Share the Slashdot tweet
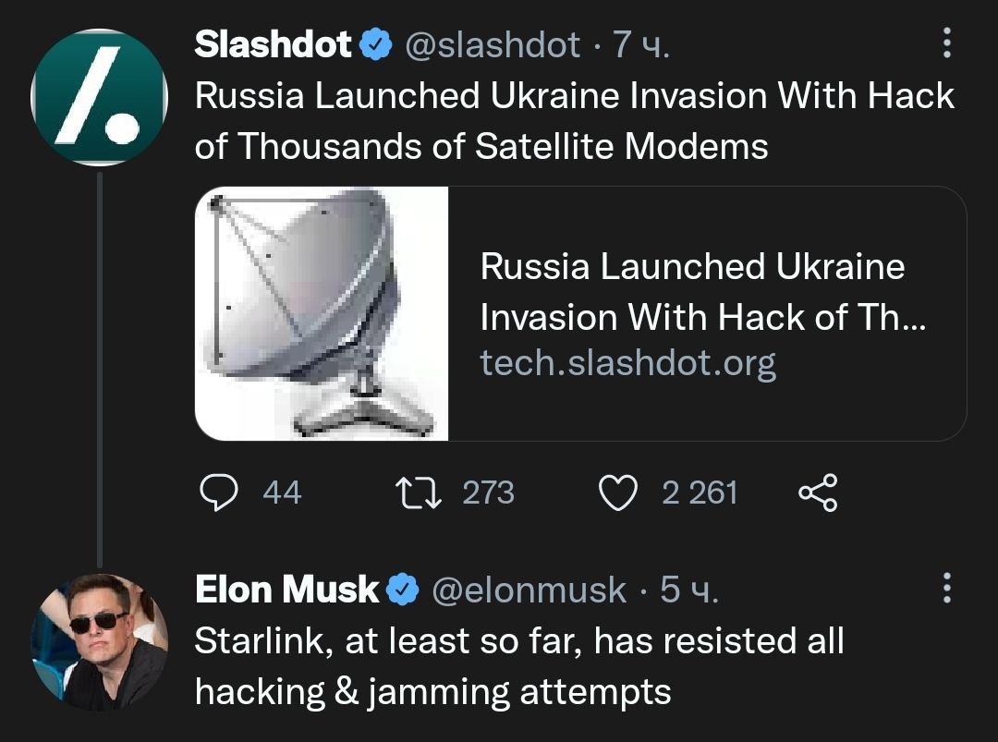This screenshot has width=998, height=742. pyautogui.click(x=817, y=493)
